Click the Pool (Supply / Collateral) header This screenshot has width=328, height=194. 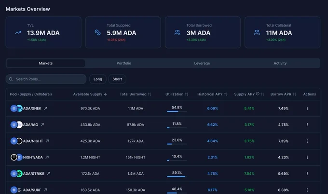31,94
